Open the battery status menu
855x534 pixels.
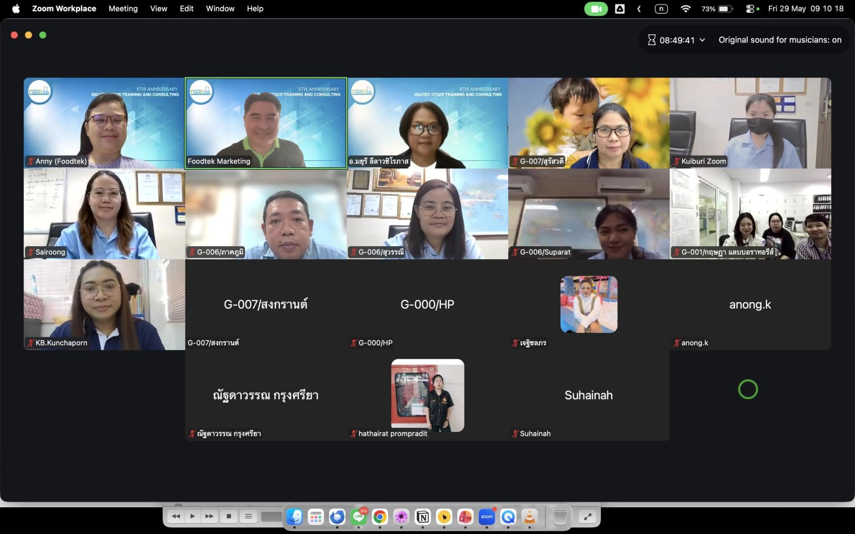click(x=717, y=9)
